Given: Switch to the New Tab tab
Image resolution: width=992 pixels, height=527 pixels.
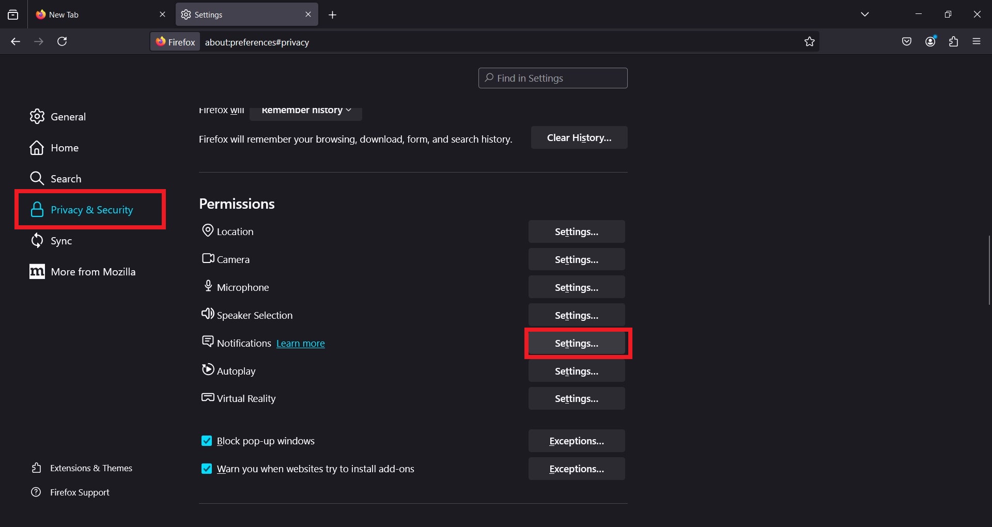Looking at the screenshot, I should pyautogui.click(x=101, y=14).
